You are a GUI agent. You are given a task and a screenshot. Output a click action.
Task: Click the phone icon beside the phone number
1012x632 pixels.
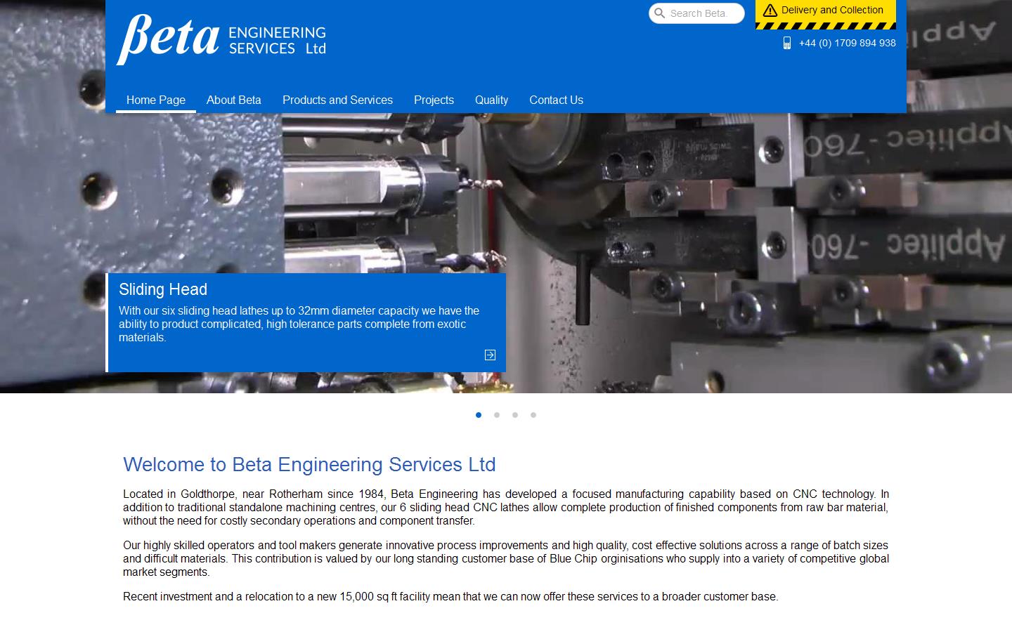tap(786, 44)
